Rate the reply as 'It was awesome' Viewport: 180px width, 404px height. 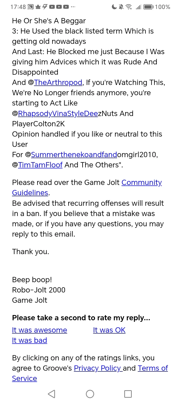39,330
